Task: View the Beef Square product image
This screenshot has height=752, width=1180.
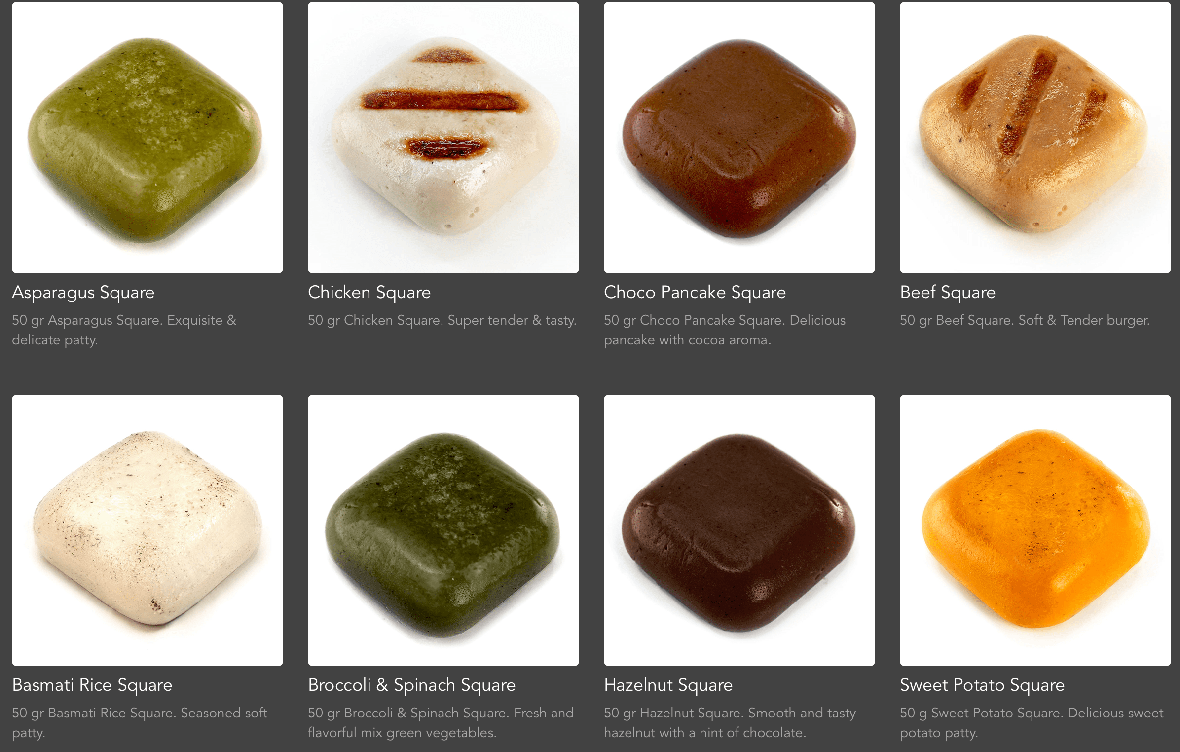Action: (x=1035, y=138)
